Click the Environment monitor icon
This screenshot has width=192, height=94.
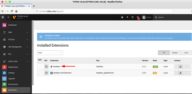pyautogui.click(x=4, y=84)
